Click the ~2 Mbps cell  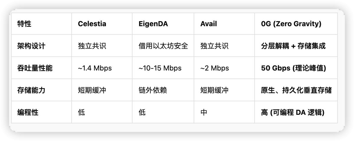click(x=214, y=68)
